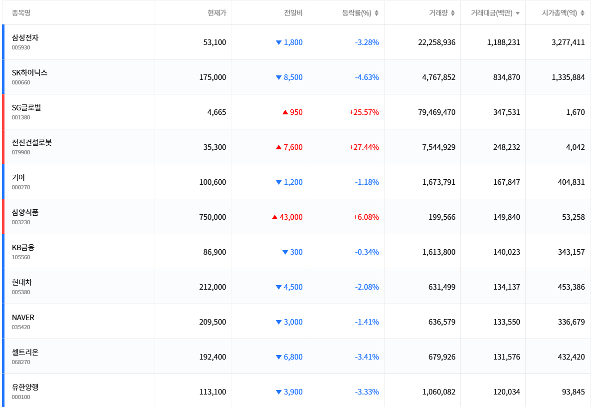Viewport: 594px width, 407px height.
Task: Click 전진건설로봇 current price 35,300
Action: (214, 147)
